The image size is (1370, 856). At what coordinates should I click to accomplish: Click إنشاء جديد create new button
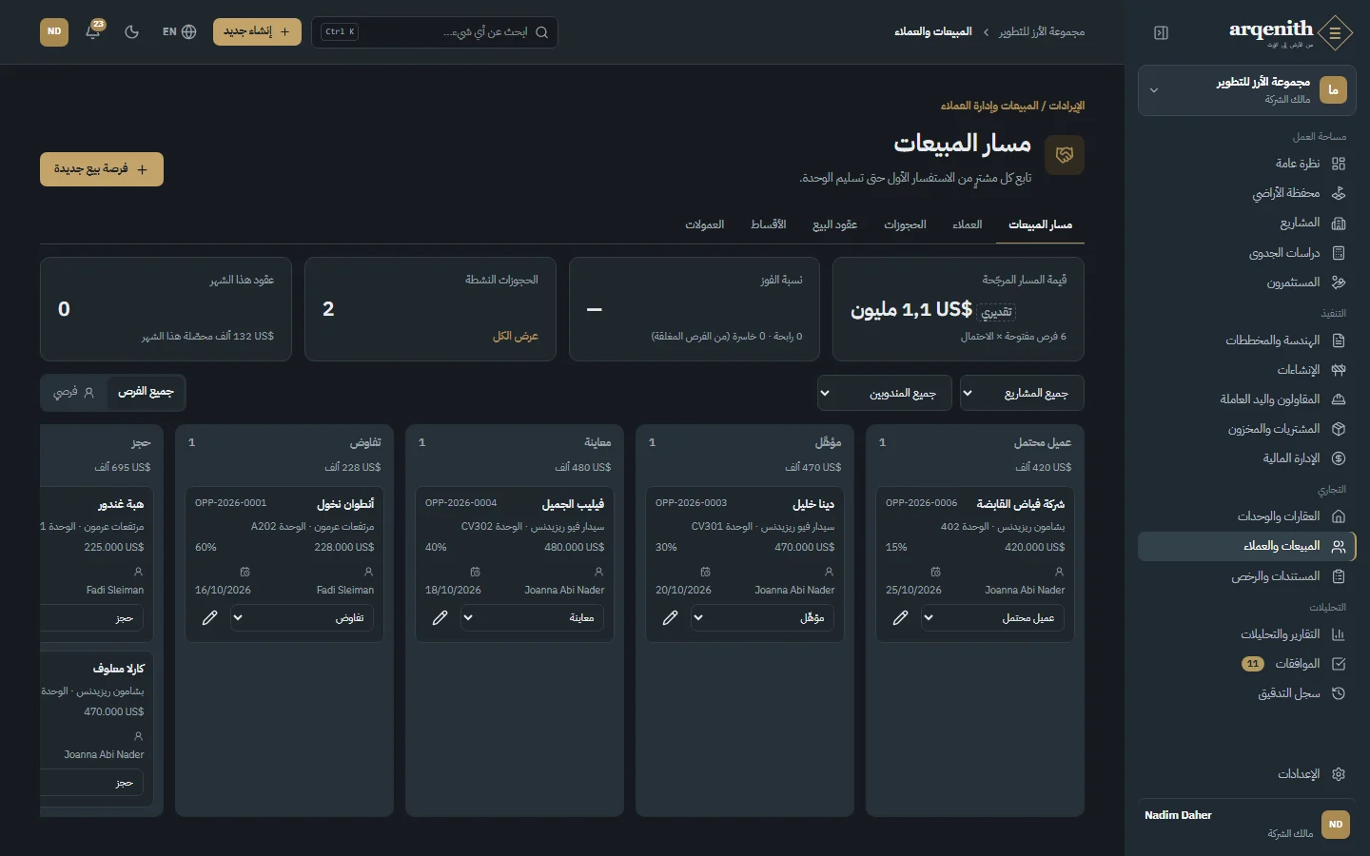(x=257, y=31)
